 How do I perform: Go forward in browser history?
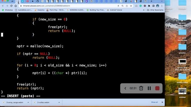tap(7, 6)
